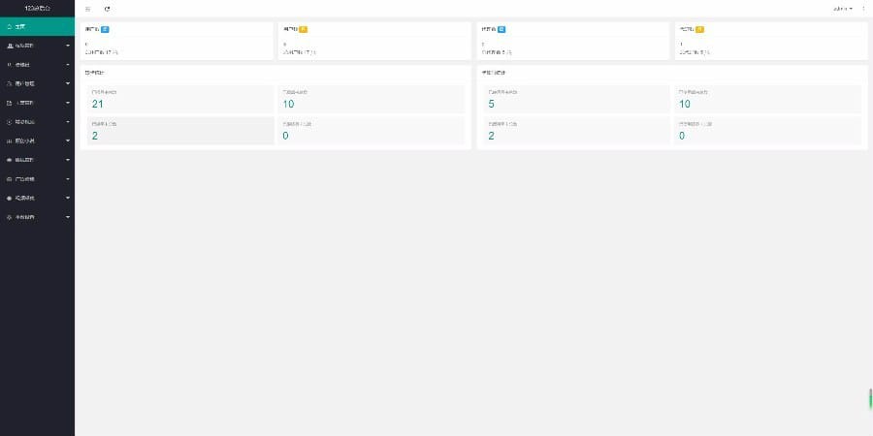Click the yellow badge in the fourth summary card
The height and width of the screenshot is (436, 873).
tap(699, 29)
